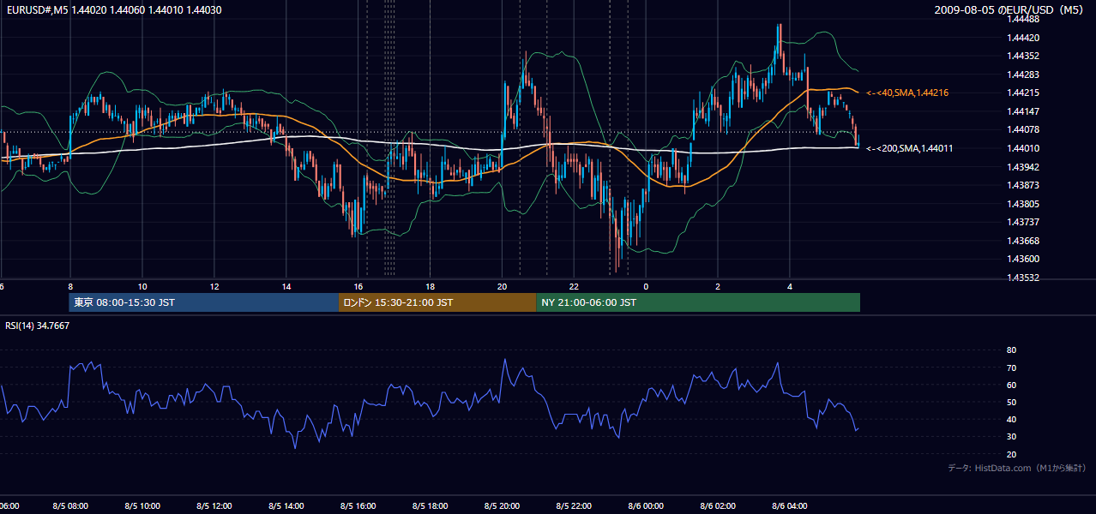1096x514 pixels.
Task: Click price axis label 1.43737
Action: point(1023,223)
